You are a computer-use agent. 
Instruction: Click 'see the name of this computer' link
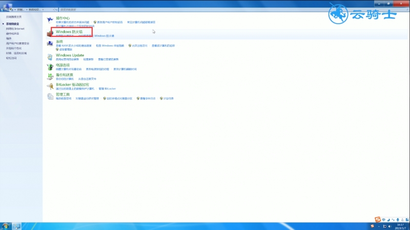(x=163, y=45)
